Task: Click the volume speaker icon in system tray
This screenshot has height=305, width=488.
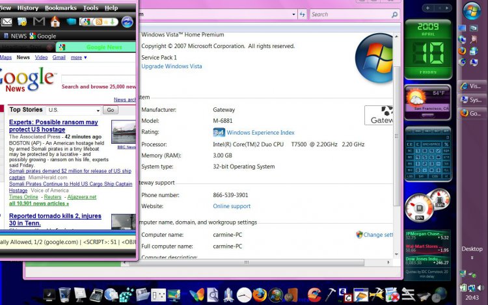Action: point(481,287)
